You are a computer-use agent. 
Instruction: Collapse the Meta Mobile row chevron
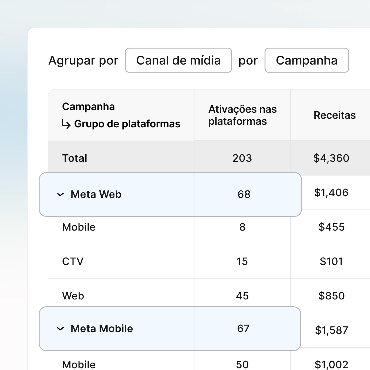coord(60,329)
